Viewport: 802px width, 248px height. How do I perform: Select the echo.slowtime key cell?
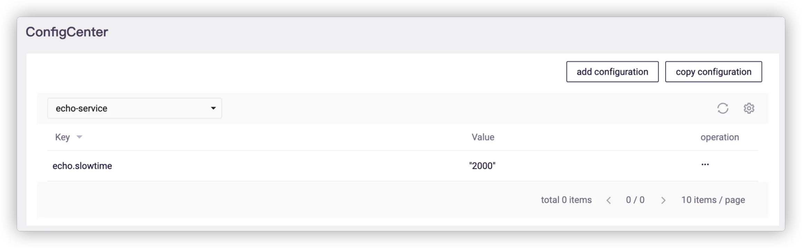[82, 166]
